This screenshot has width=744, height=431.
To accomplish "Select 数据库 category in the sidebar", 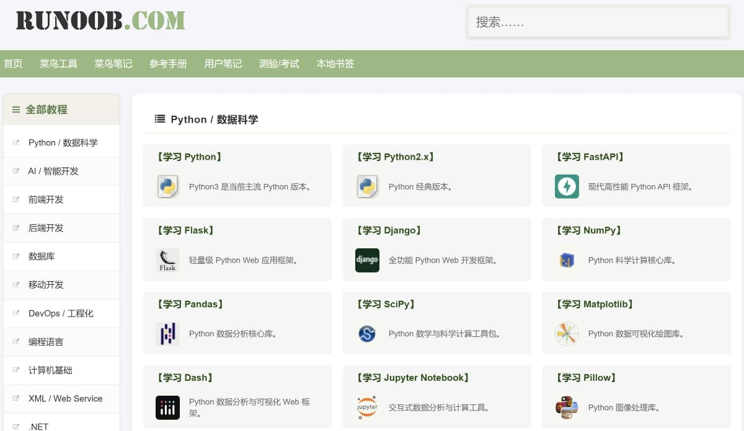I will click(61, 256).
